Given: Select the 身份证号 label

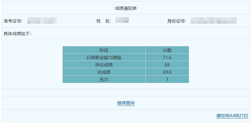Looking at the screenshot, I should coord(176,21).
